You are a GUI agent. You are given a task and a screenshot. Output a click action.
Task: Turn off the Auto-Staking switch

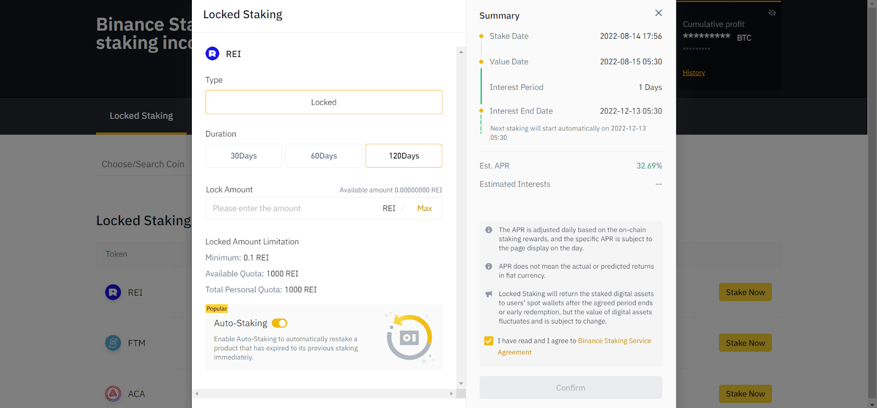point(280,324)
